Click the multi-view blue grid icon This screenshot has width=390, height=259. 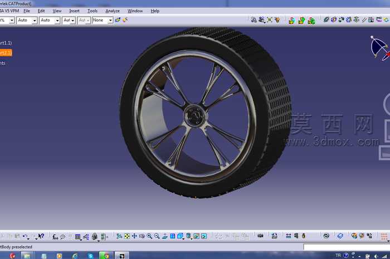[x=172, y=236]
